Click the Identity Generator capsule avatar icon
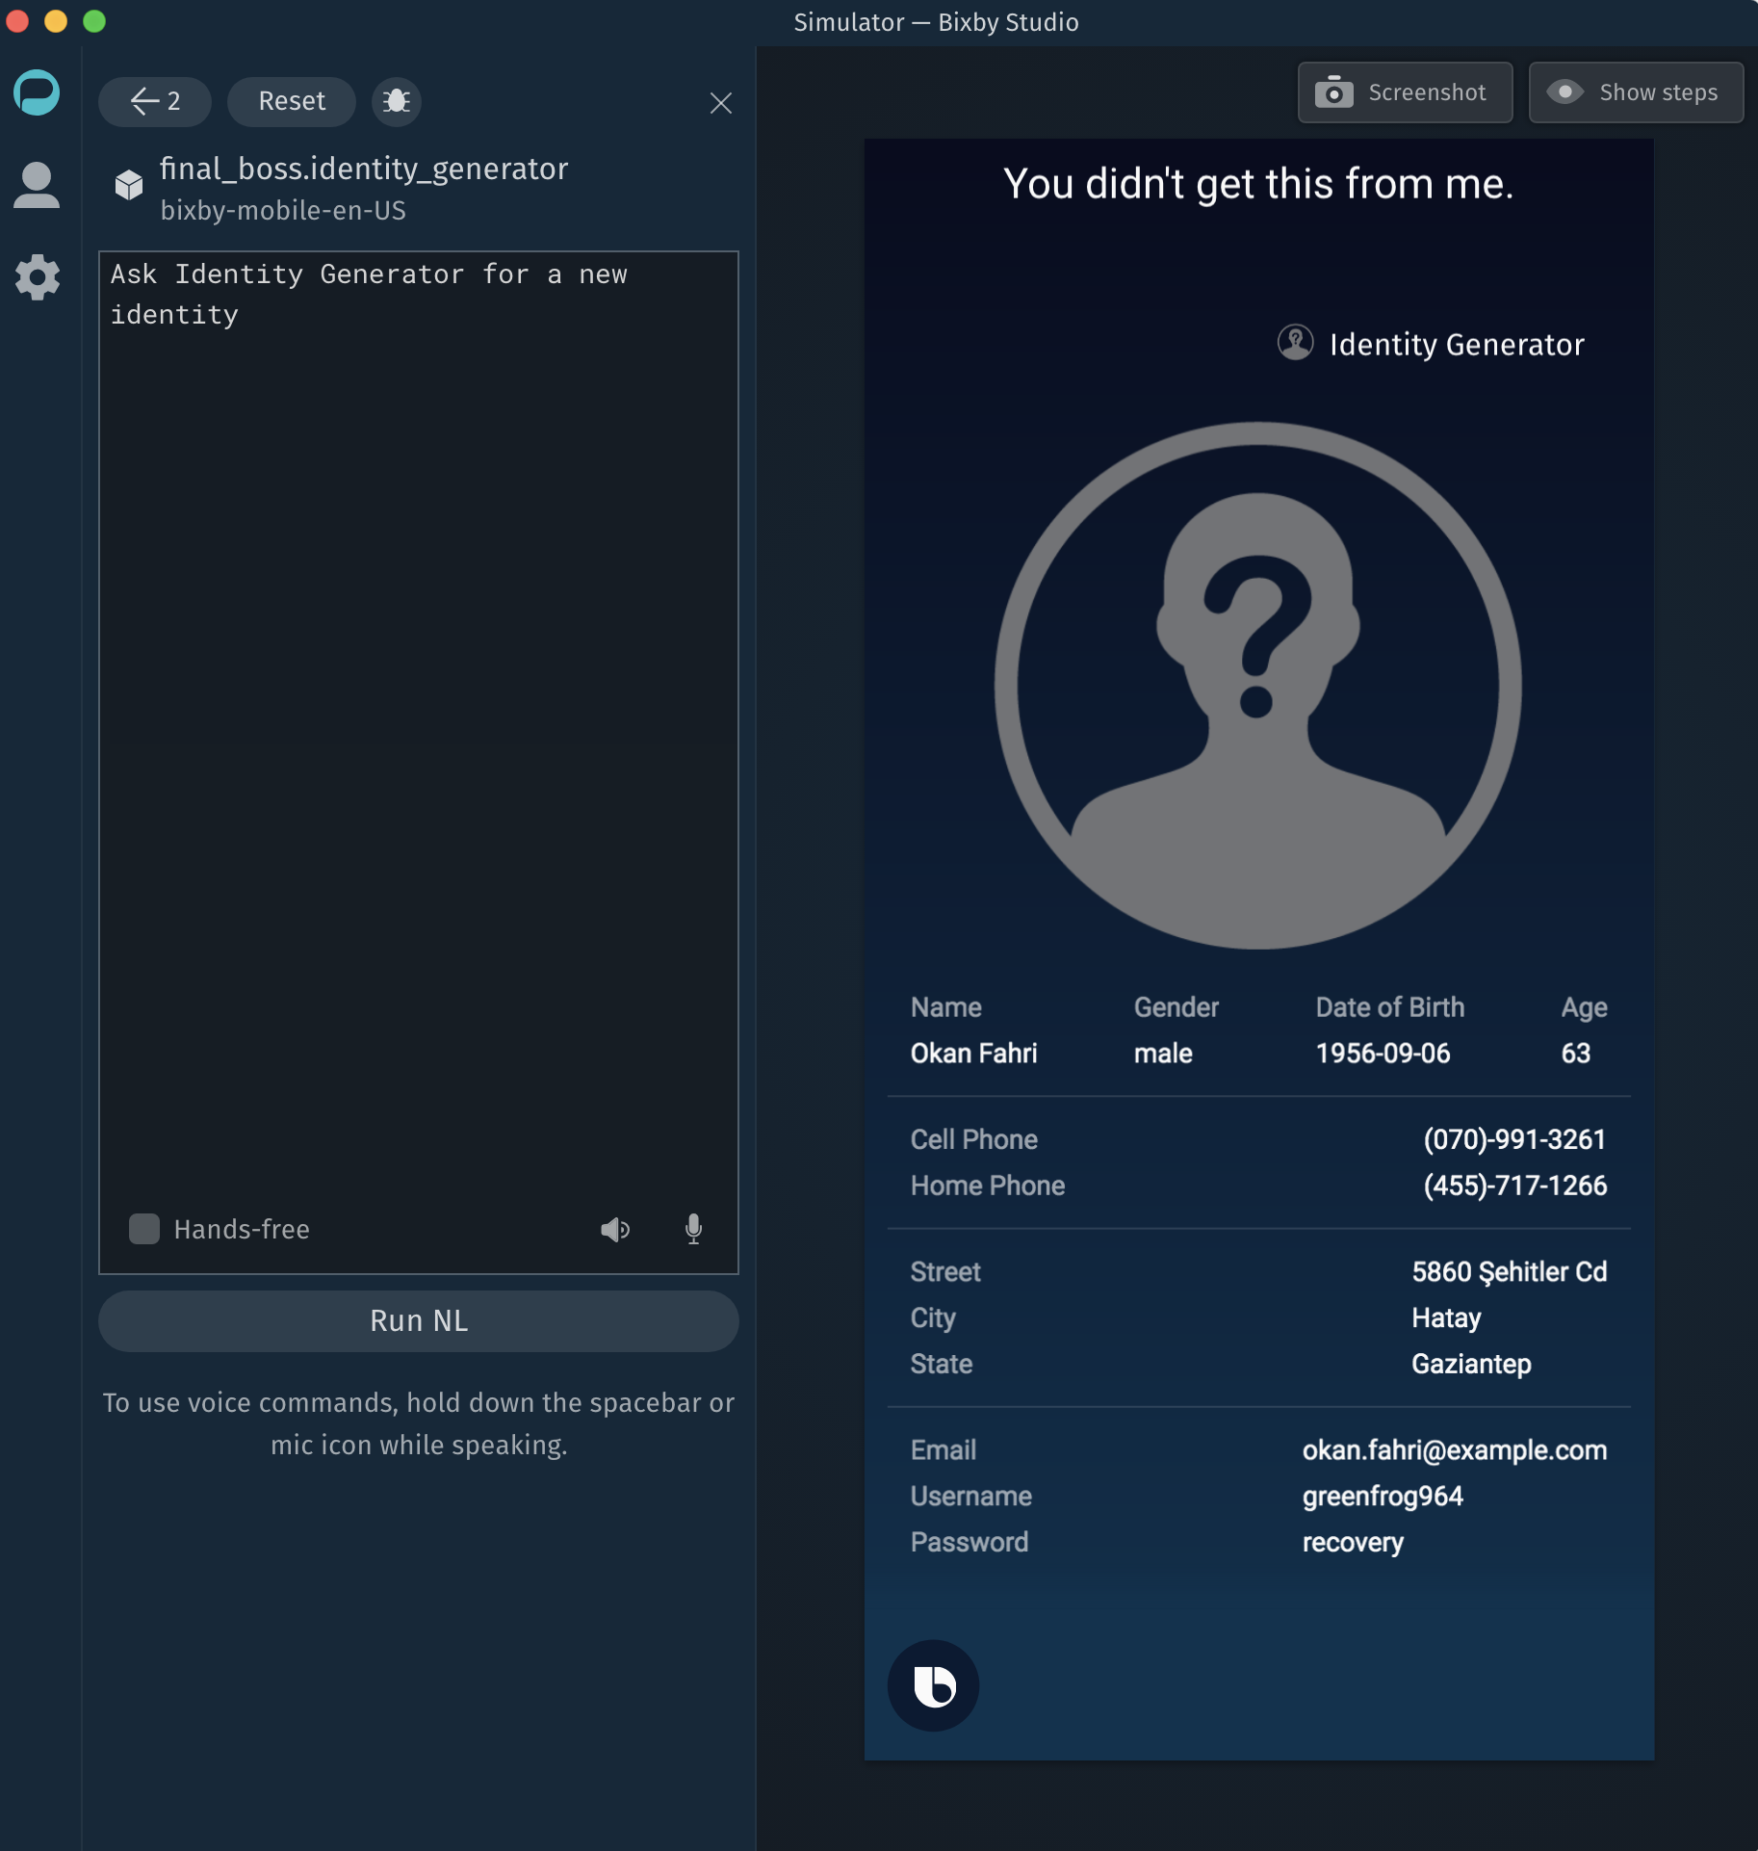This screenshot has height=1851, width=1758. coord(1295,343)
